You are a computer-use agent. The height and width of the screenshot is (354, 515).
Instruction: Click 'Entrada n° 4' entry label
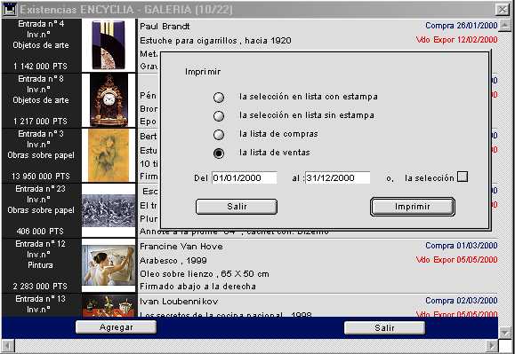click(x=41, y=24)
